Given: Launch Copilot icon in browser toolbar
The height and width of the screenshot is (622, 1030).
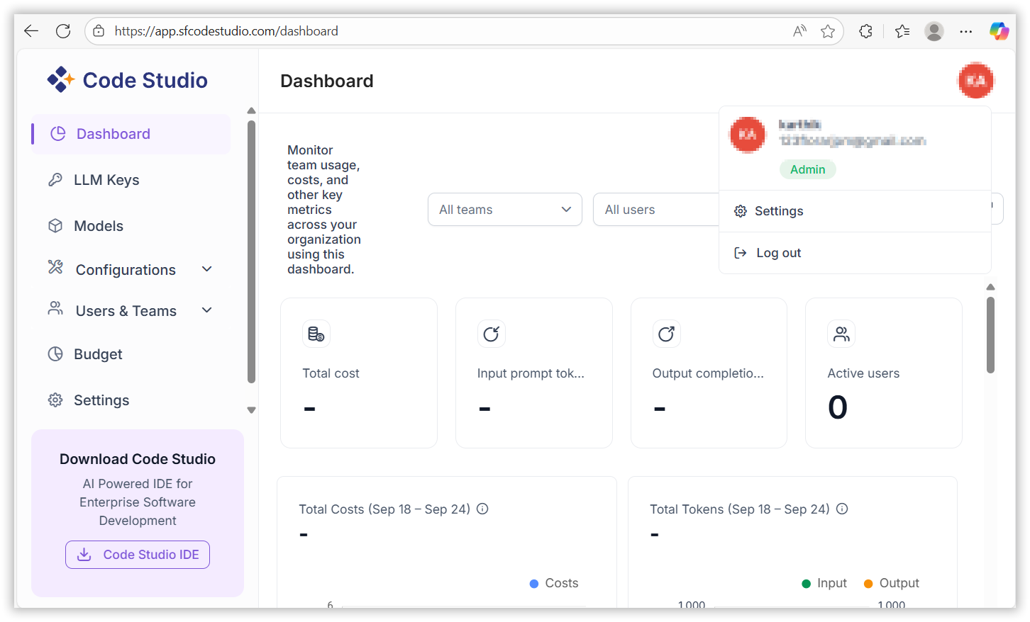Looking at the screenshot, I should click(999, 31).
